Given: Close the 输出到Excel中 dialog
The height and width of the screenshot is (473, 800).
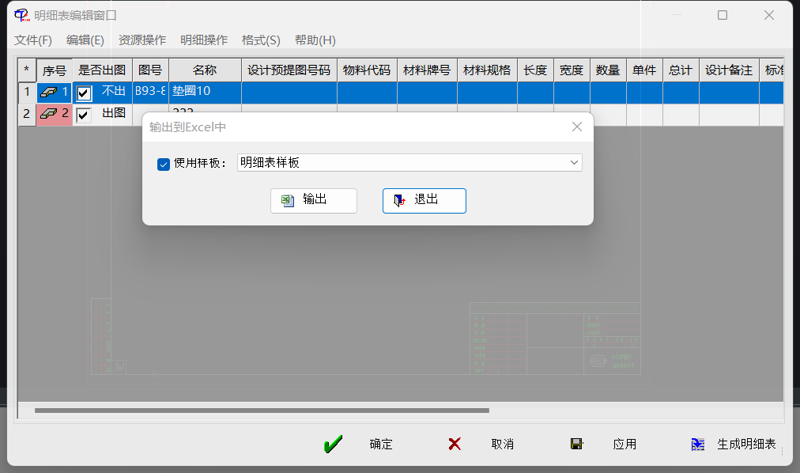Looking at the screenshot, I should click(x=577, y=127).
